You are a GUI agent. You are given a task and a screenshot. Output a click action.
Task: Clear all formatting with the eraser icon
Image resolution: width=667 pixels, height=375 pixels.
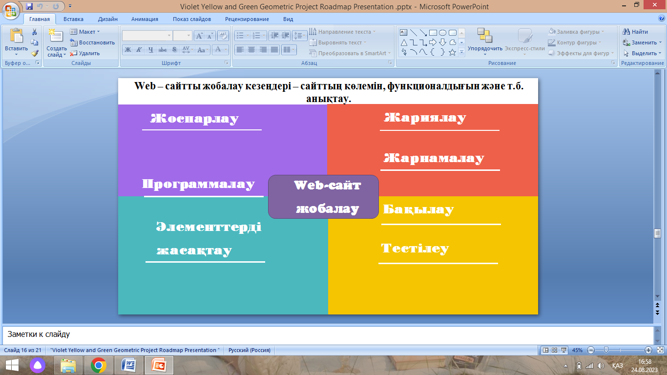[223, 36]
